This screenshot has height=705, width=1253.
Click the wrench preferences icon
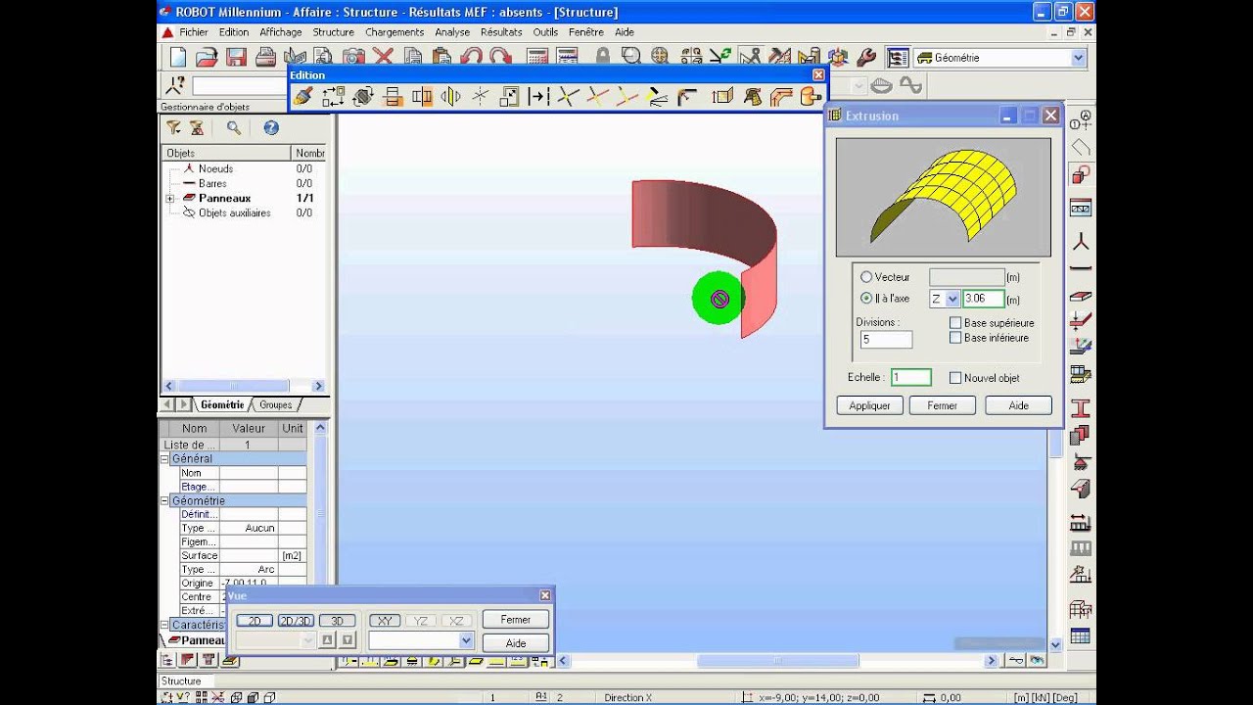tap(866, 58)
